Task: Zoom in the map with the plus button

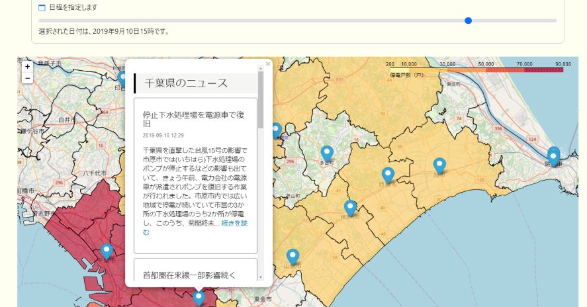Action: coord(27,66)
